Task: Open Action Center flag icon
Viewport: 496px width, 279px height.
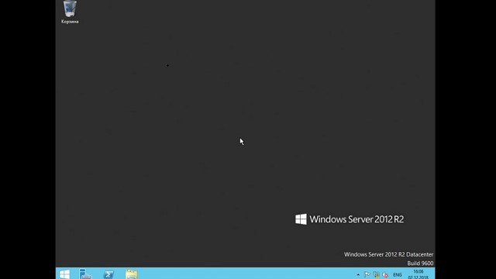Action: [x=367, y=275]
